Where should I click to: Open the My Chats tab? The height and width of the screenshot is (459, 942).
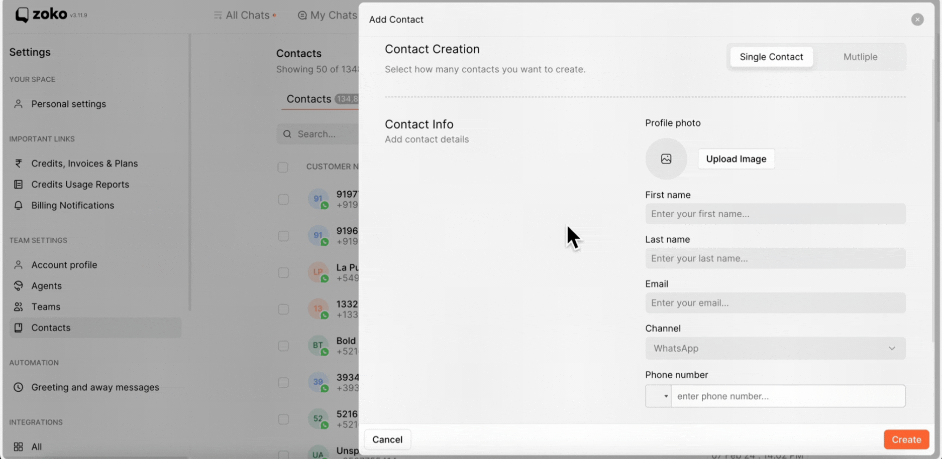328,15
